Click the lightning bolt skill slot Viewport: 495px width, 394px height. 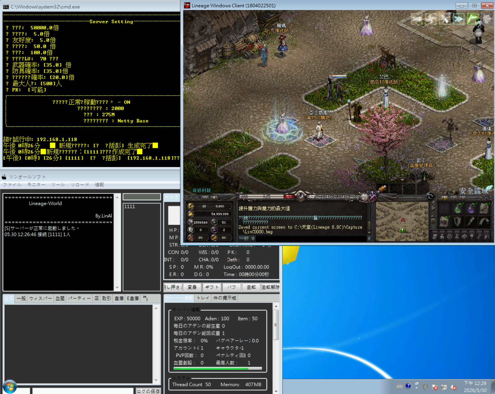(471, 221)
